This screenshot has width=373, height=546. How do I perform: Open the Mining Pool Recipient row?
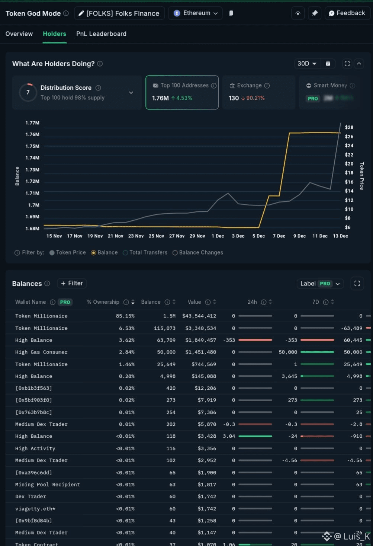[188, 485]
